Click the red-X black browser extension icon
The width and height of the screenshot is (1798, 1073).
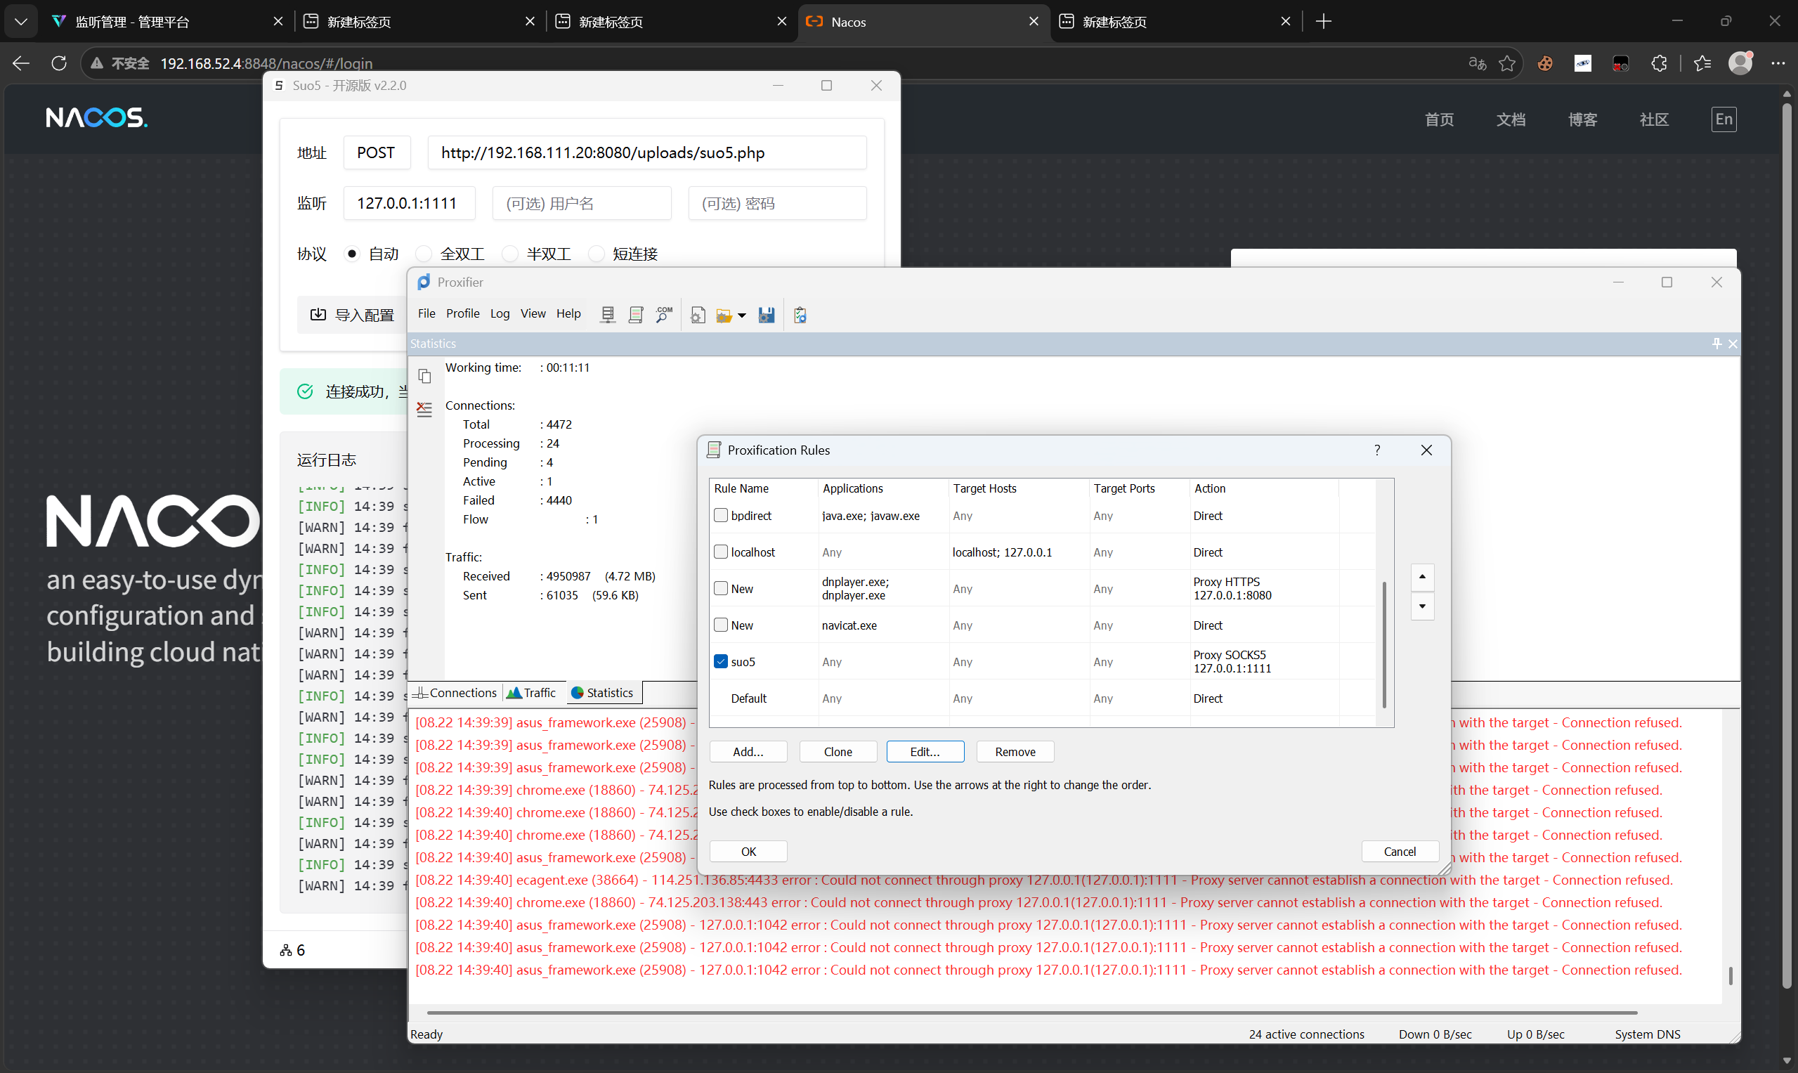1621,64
